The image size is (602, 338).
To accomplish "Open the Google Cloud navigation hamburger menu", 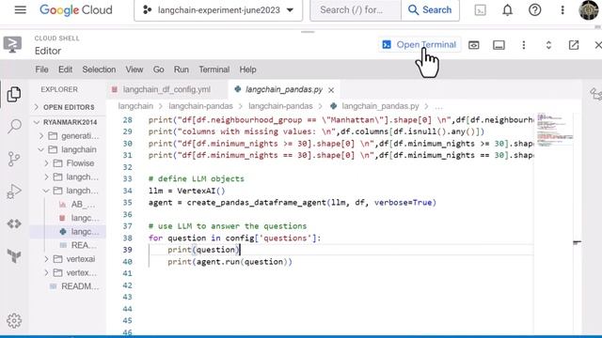I will pyautogui.click(x=21, y=9).
